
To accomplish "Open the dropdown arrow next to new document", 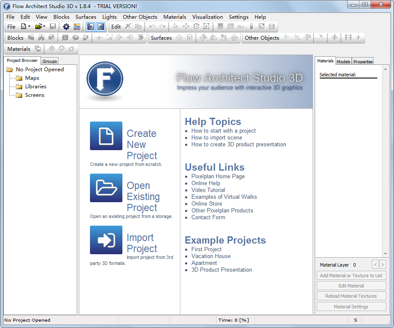I will [x=29, y=26].
